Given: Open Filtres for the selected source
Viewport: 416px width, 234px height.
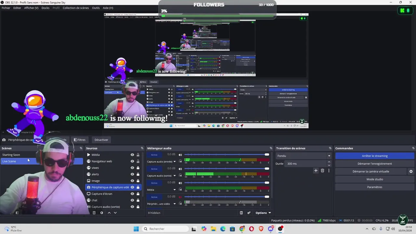Looking at the screenshot, I should (80, 140).
